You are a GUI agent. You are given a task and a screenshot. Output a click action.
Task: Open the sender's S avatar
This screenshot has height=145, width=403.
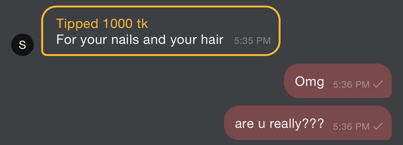click(x=22, y=45)
